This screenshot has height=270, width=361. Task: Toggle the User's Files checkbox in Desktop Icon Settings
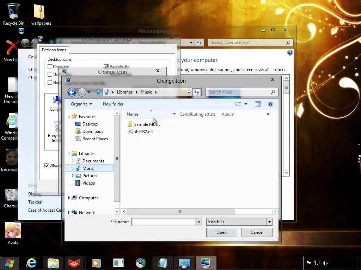(50, 75)
